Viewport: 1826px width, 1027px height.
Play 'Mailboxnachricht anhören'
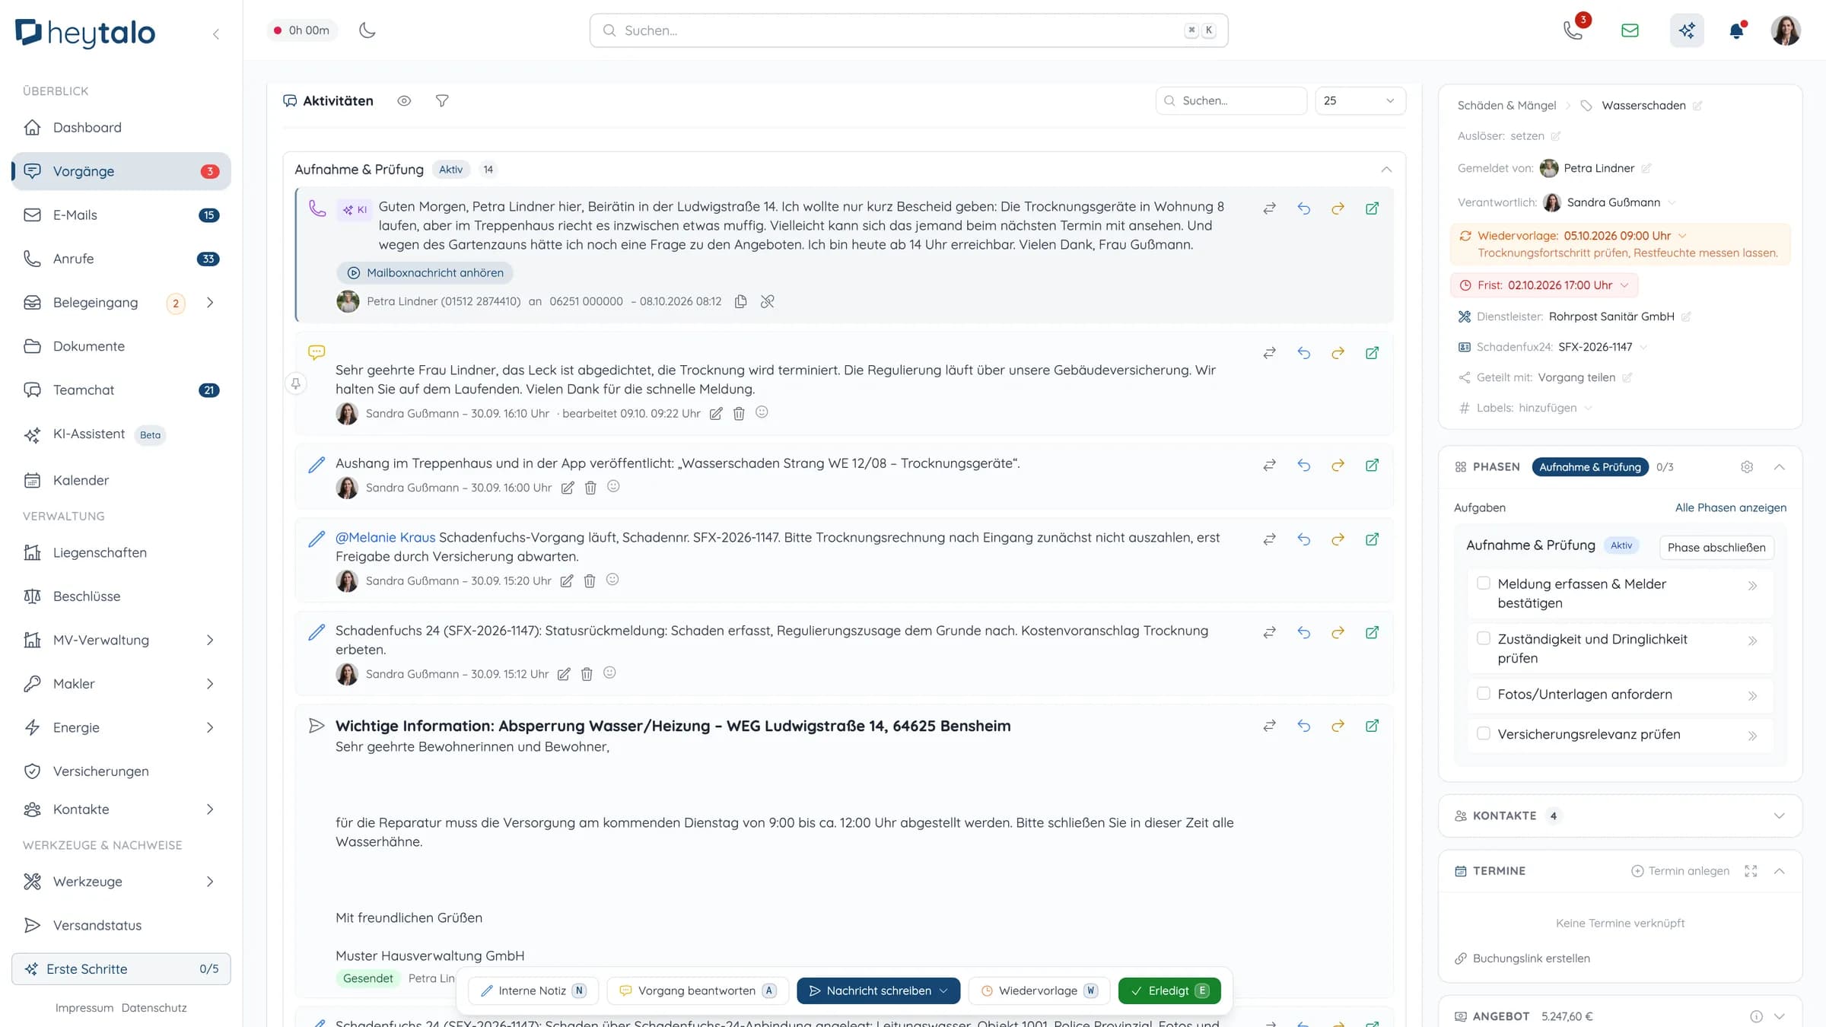(x=425, y=272)
